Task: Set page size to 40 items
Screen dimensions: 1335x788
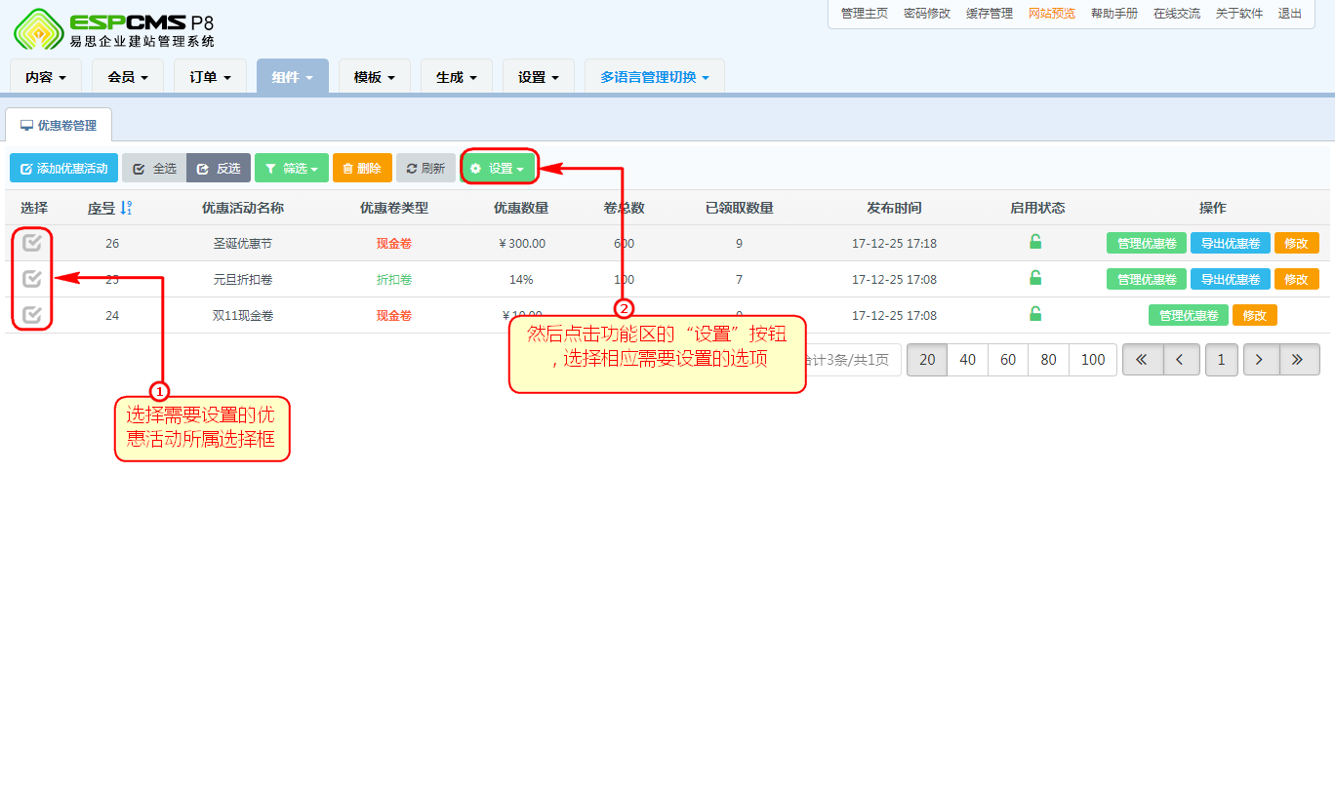Action: click(967, 360)
